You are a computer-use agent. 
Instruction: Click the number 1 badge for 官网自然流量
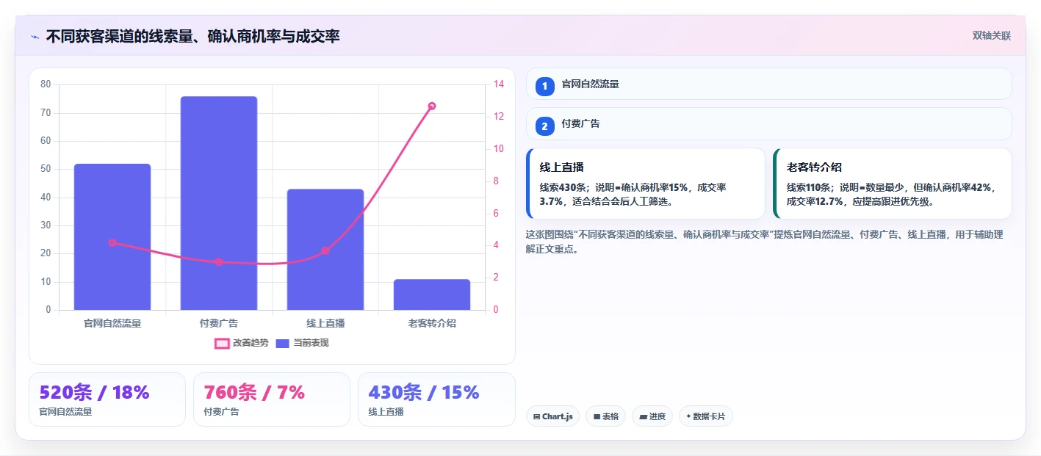pos(544,86)
